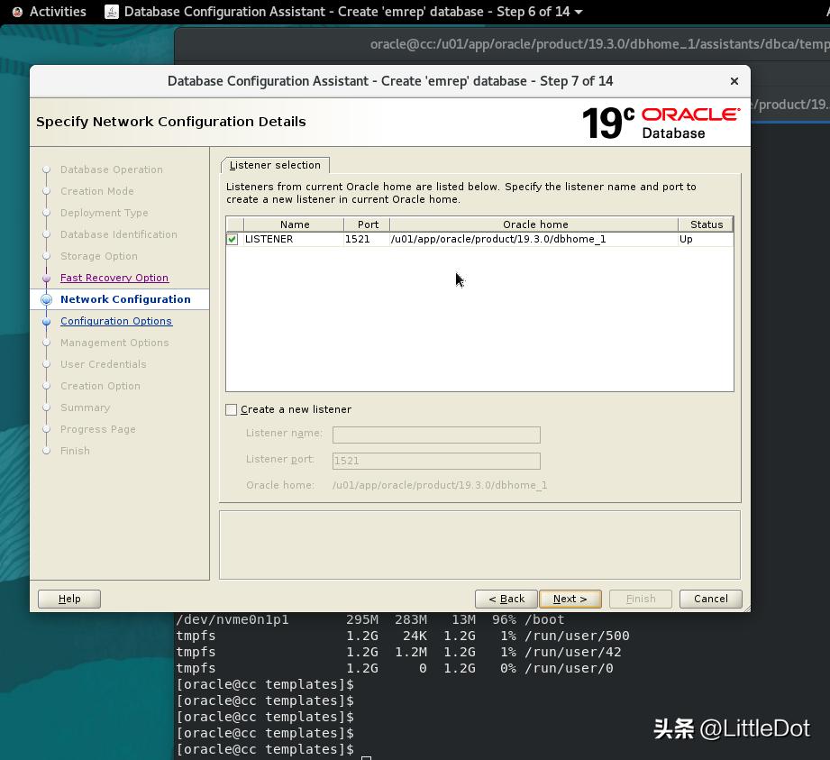Click the /boot filesystem line in terminal

click(x=370, y=619)
